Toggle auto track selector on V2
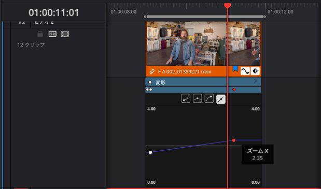Screen dimensions: 321x189 click(x=52, y=34)
